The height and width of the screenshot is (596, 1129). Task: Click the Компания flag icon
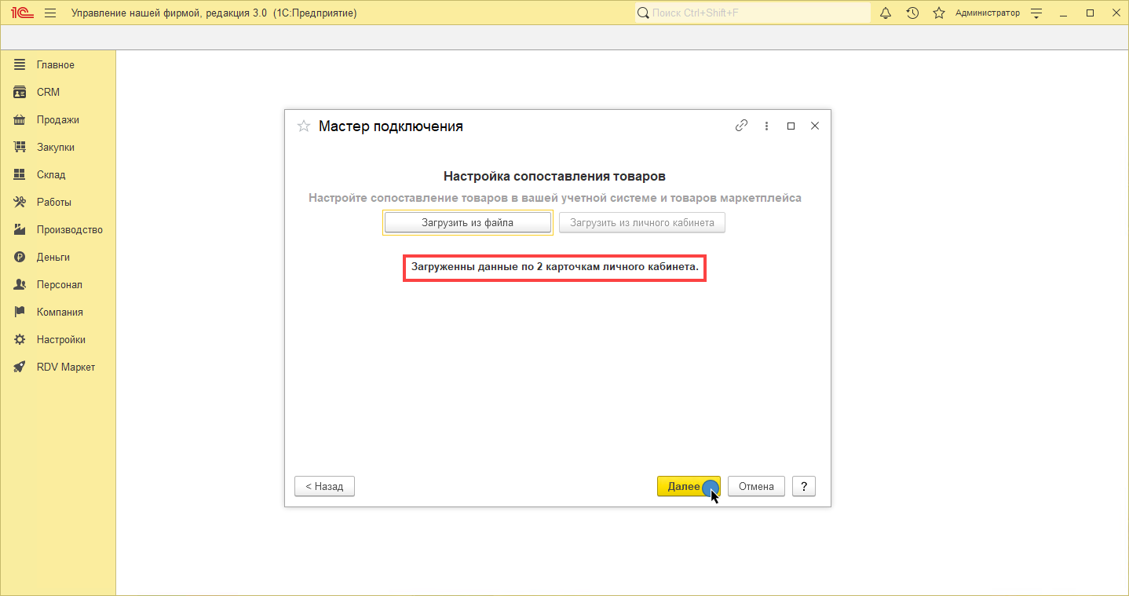(20, 313)
